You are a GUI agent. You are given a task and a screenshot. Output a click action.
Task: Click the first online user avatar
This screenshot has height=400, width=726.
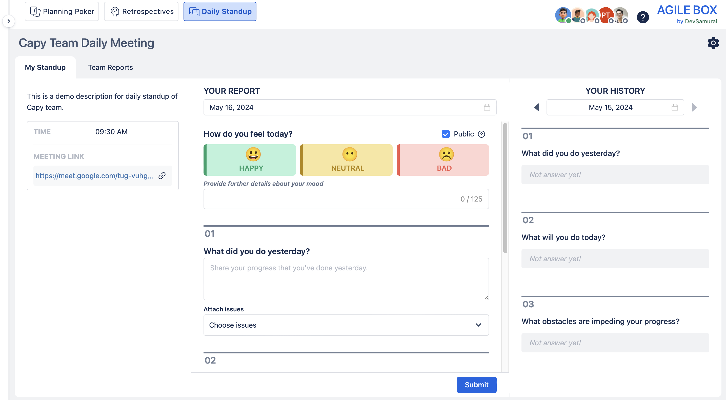563,15
